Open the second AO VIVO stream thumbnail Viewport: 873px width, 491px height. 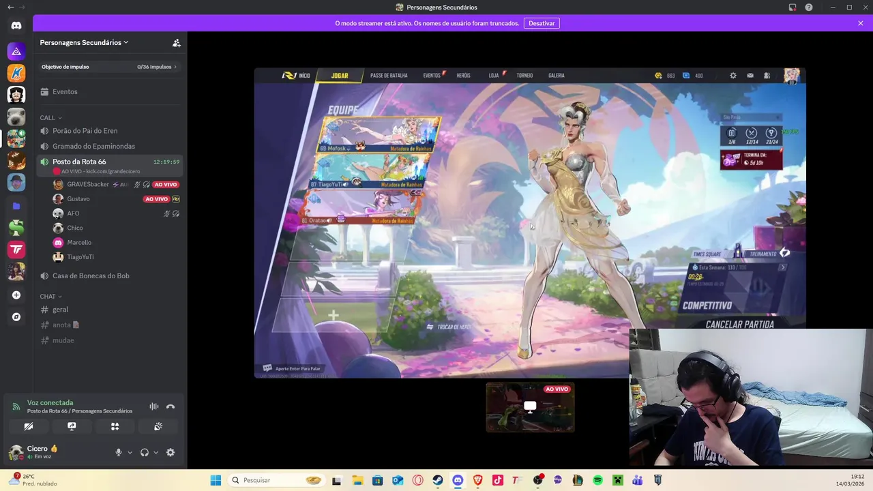530,407
